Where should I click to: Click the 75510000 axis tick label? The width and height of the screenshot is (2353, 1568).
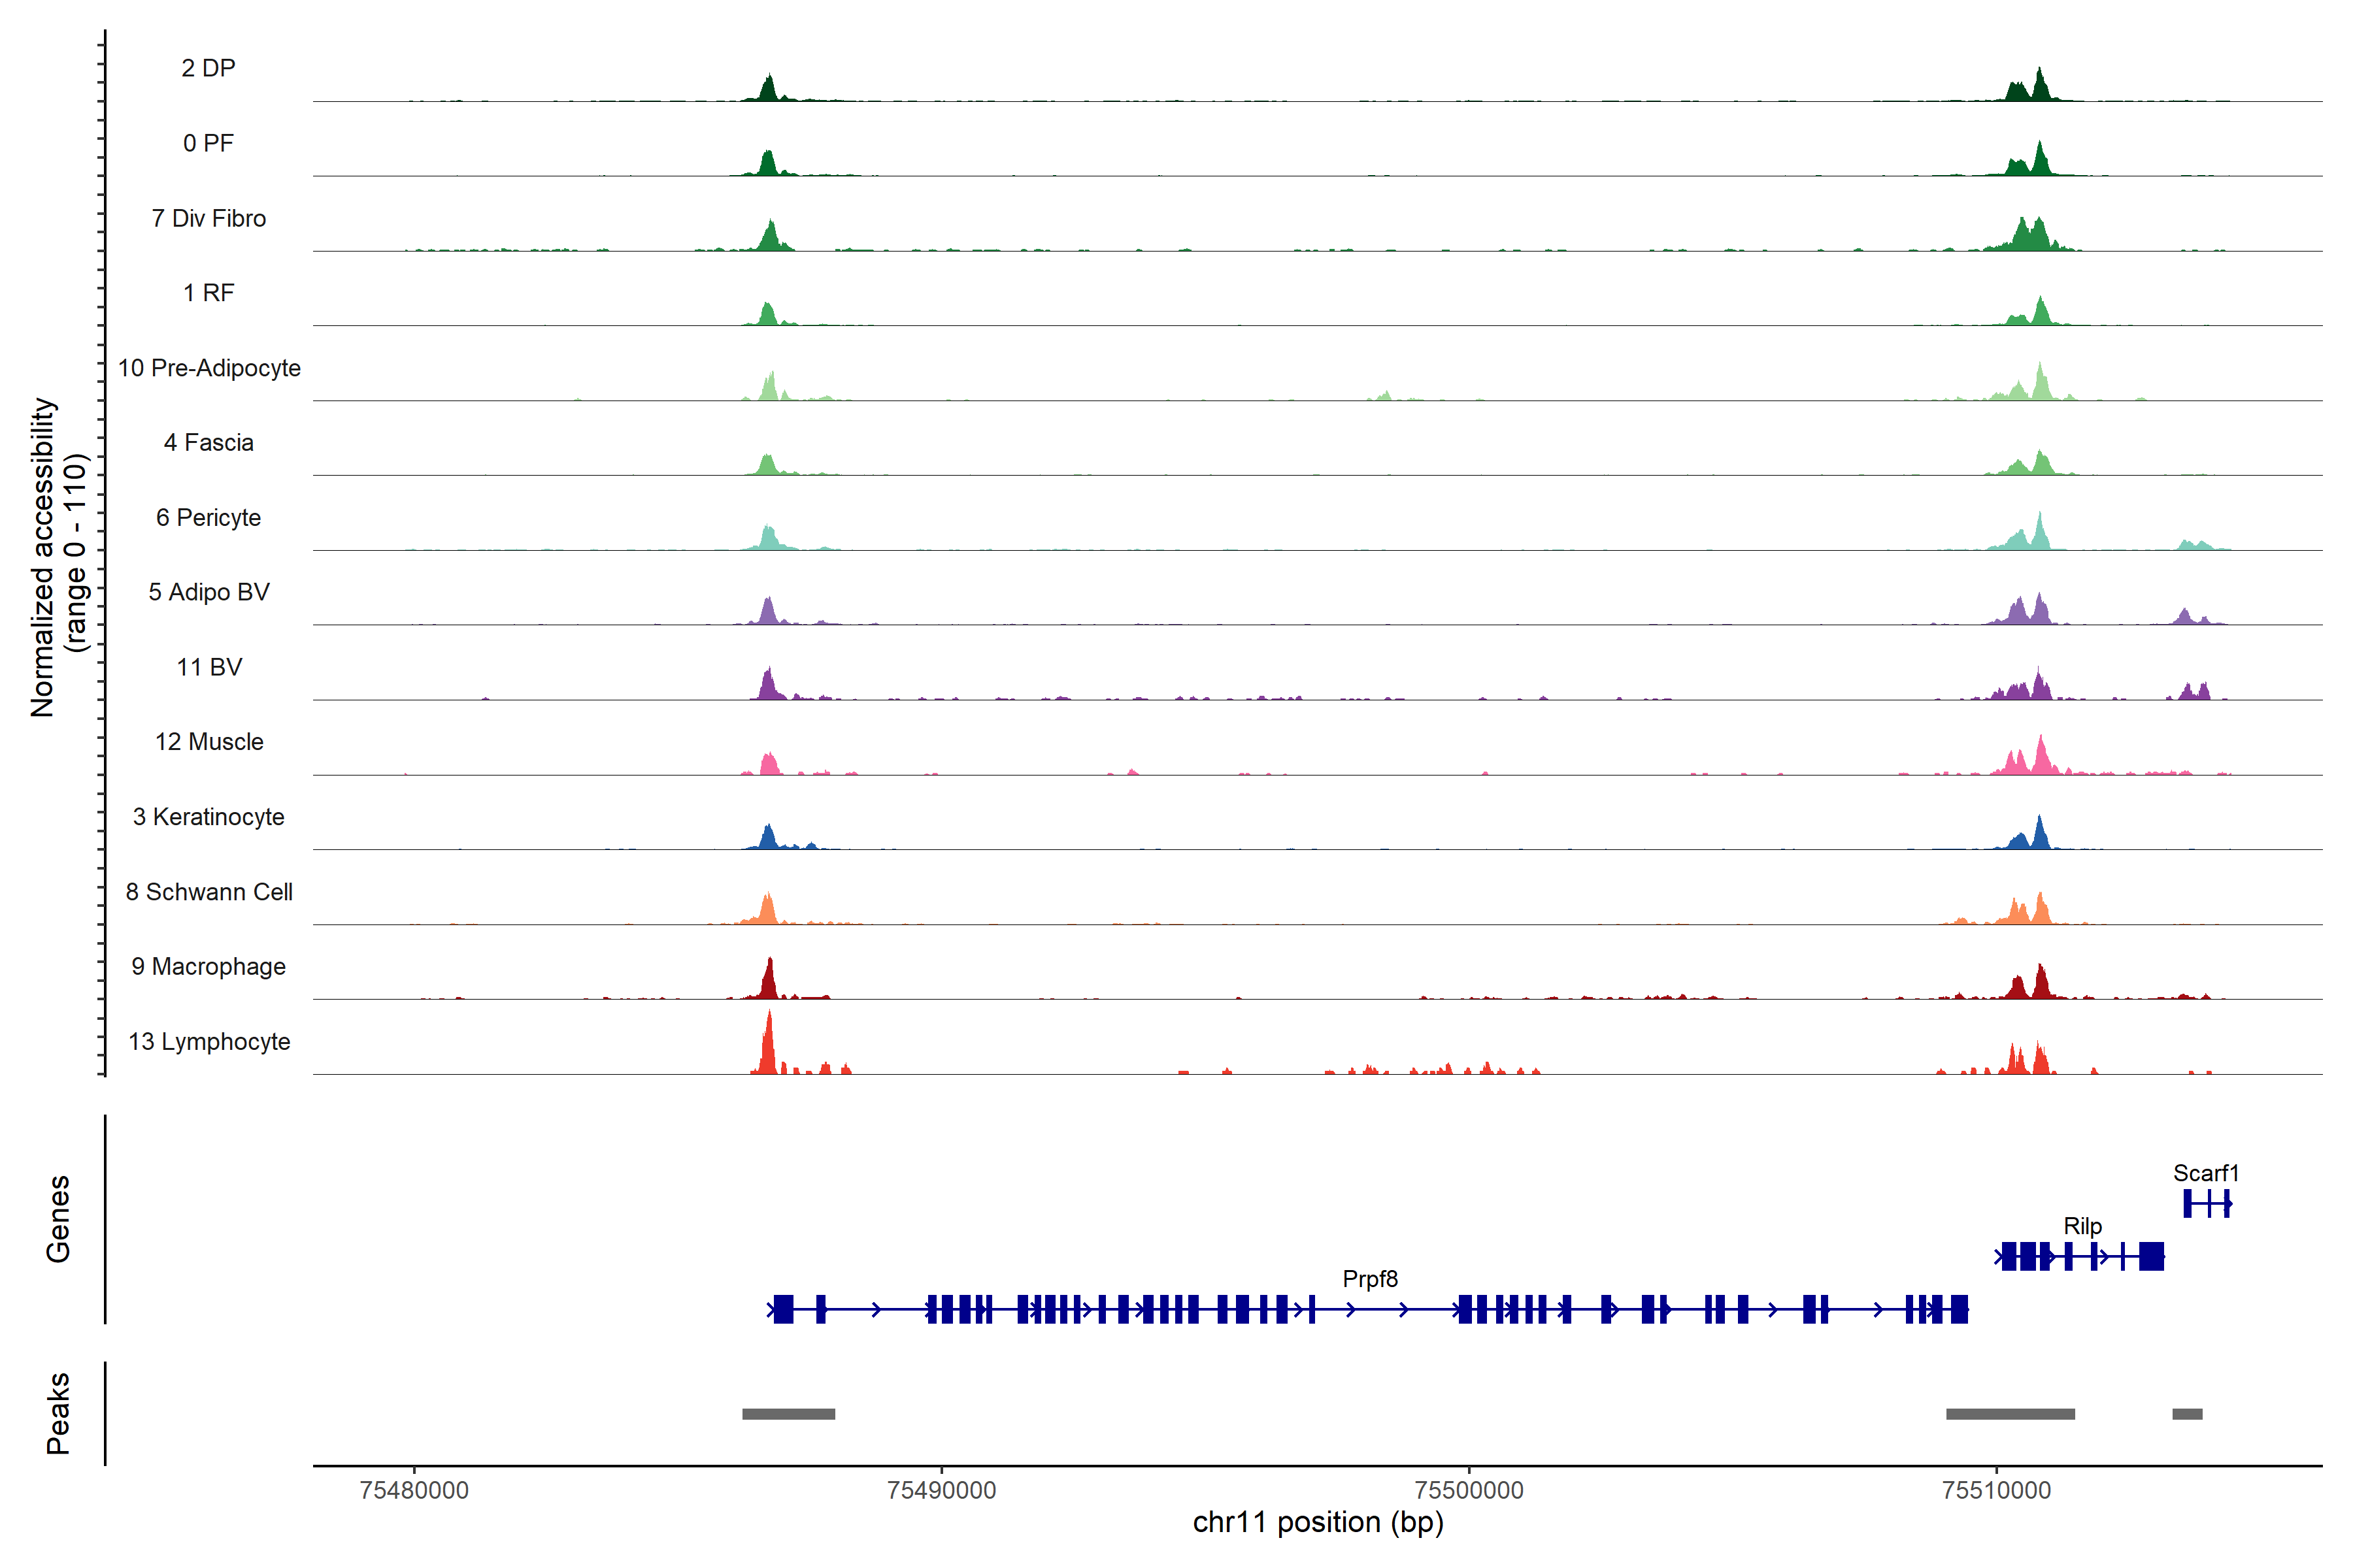click(x=1996, y=1490)
